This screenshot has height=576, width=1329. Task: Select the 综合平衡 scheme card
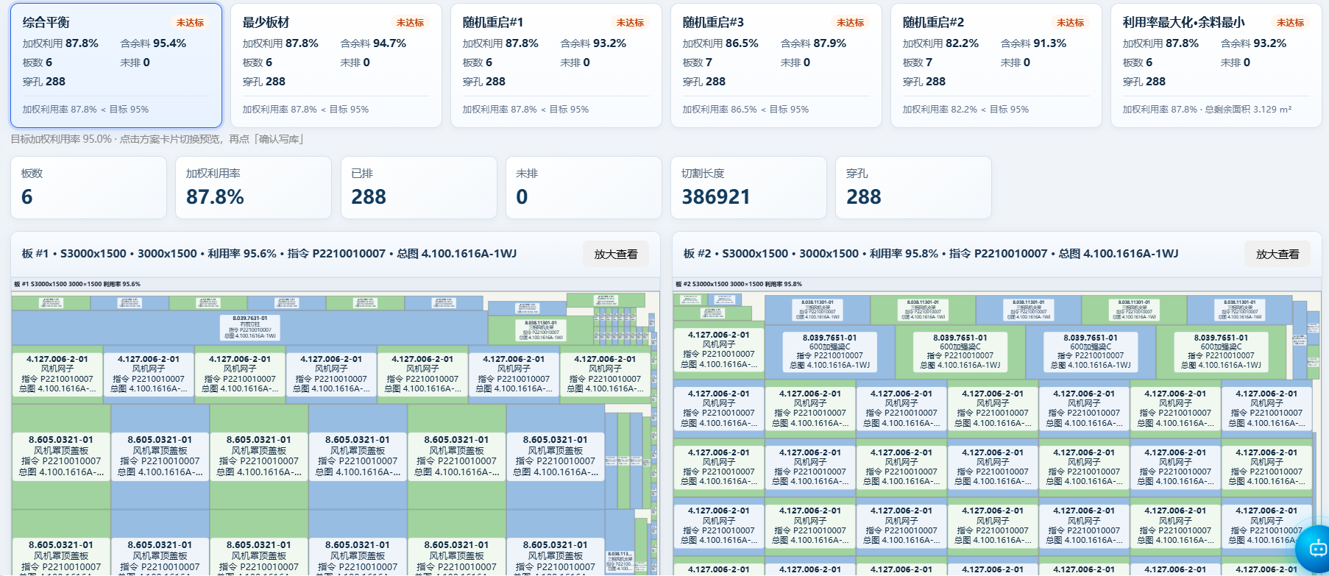point(116,65)
